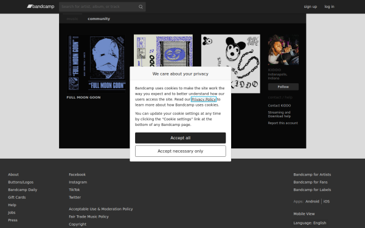Image resolution: width=365 pixels, height=228 pixels.
Task: Open the Help footer link
Action: (12, 205)
